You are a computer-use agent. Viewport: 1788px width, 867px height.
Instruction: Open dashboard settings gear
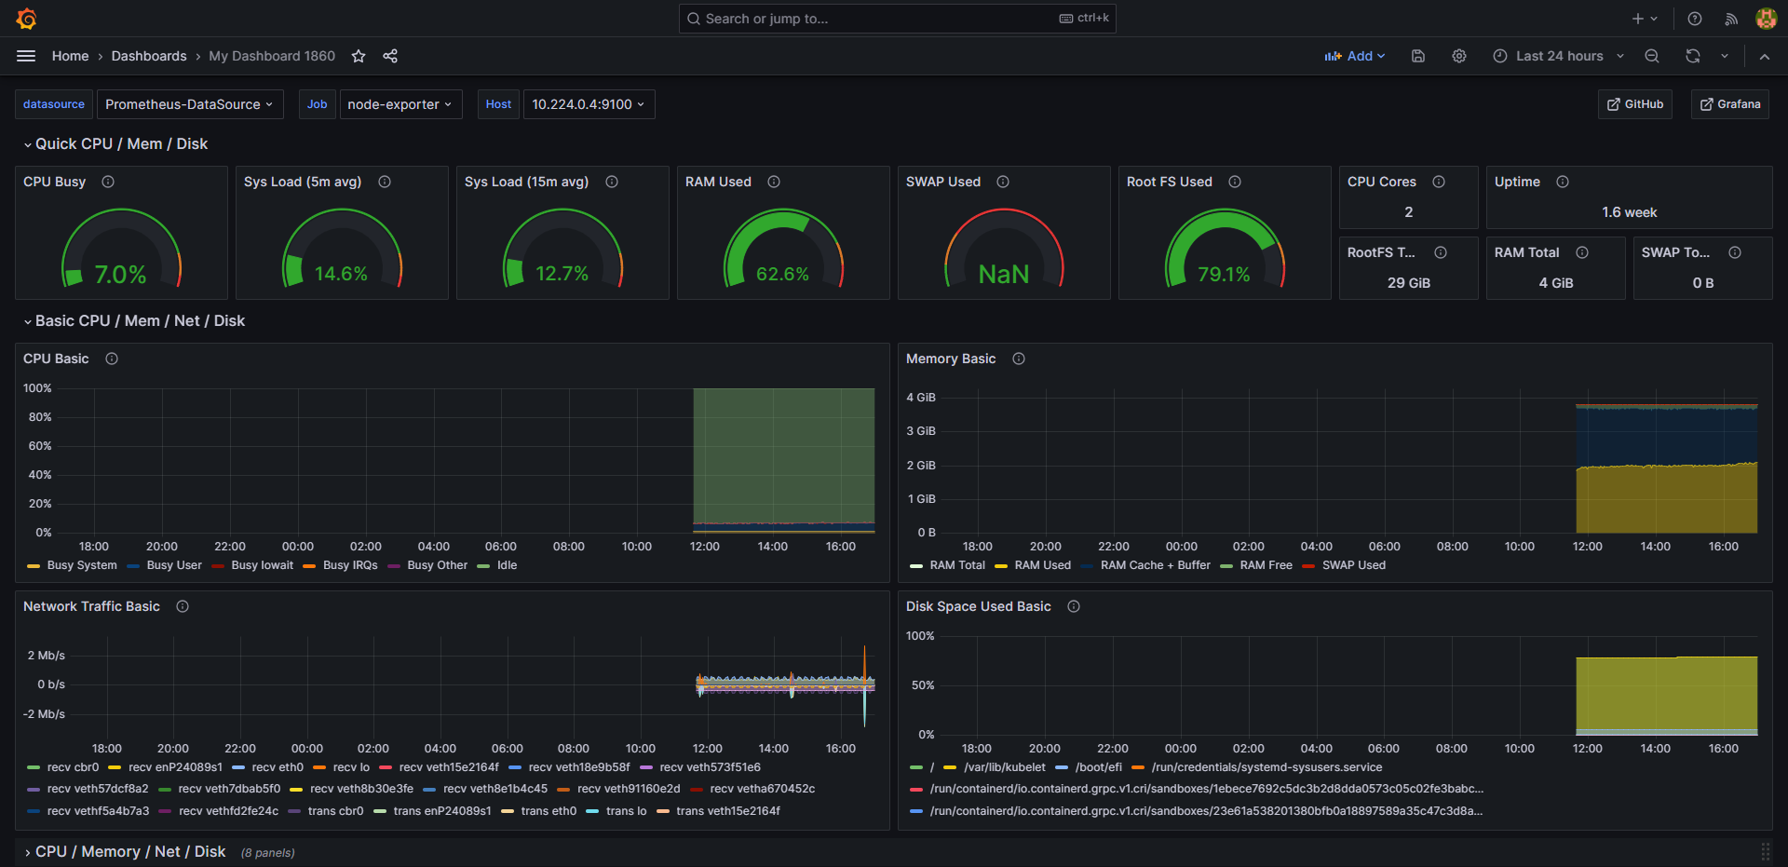click(1459, 56)
